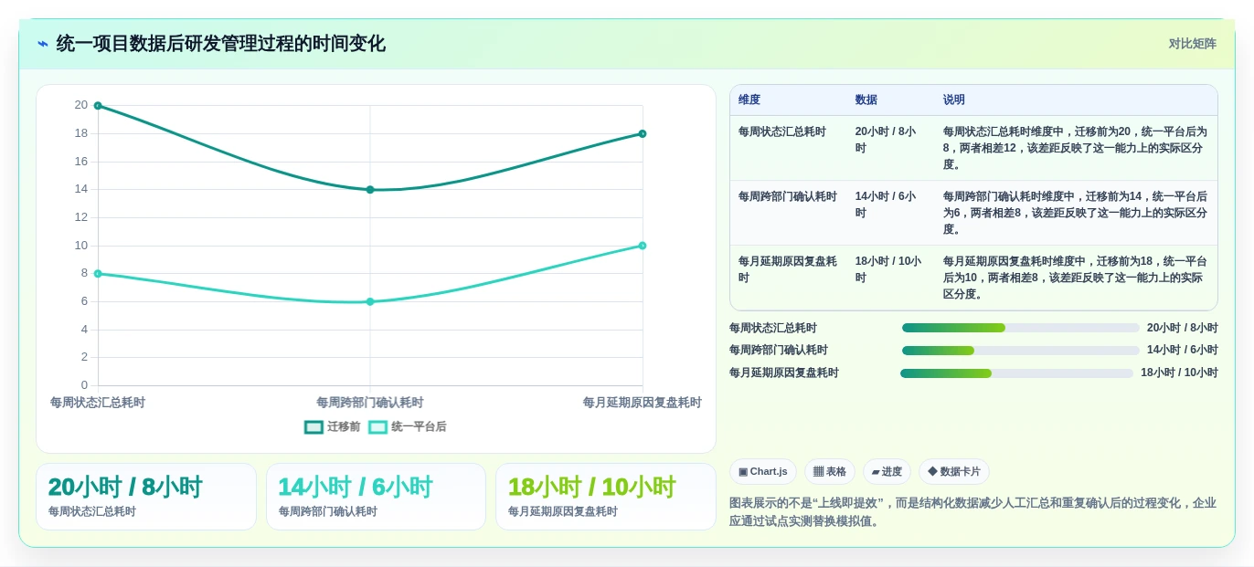1254x567 pixels.
Task: Click the 迁移前 data point at 20
Action: 98,106
